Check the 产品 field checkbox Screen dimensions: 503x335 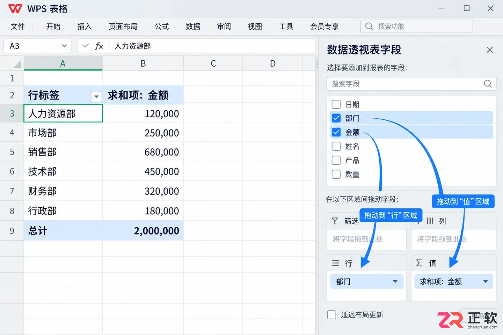pos(336,160)
